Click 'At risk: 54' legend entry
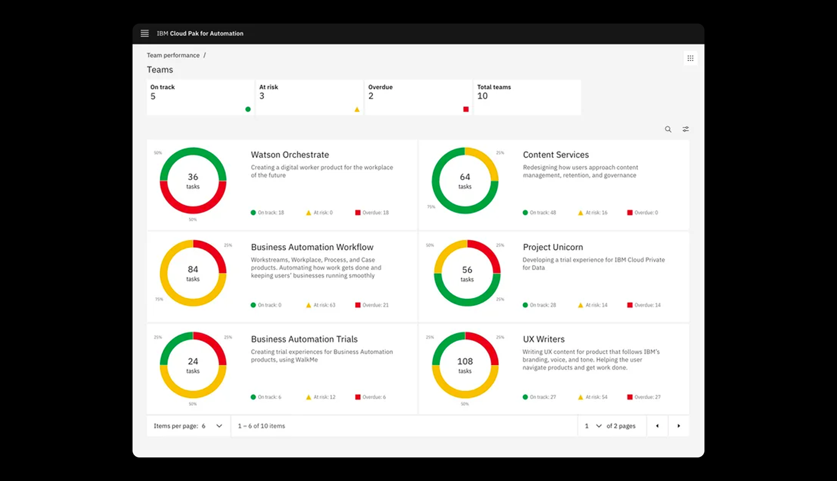The image size is (837, 481). [592, 397]
